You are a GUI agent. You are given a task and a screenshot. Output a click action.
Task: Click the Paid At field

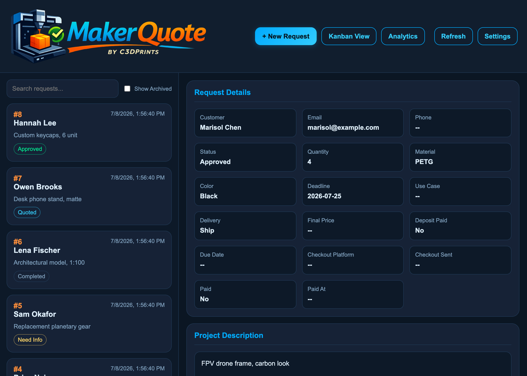pyautogui.click(x=353, y=295)
